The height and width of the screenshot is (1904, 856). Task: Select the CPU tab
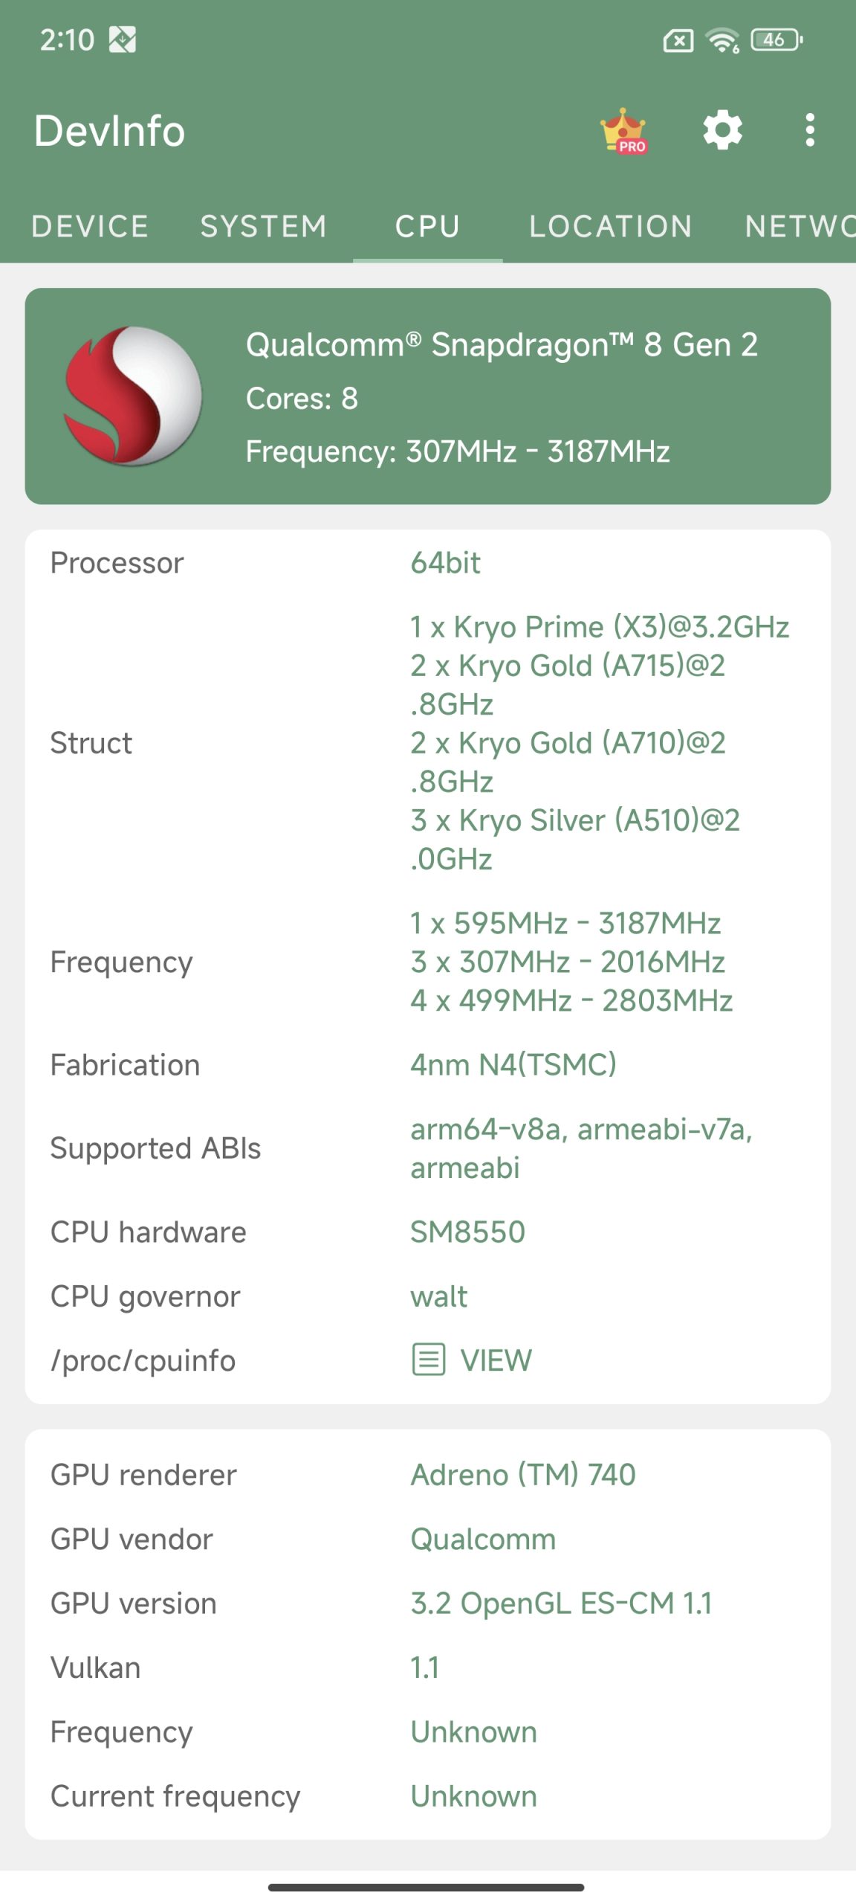(427, 226)
